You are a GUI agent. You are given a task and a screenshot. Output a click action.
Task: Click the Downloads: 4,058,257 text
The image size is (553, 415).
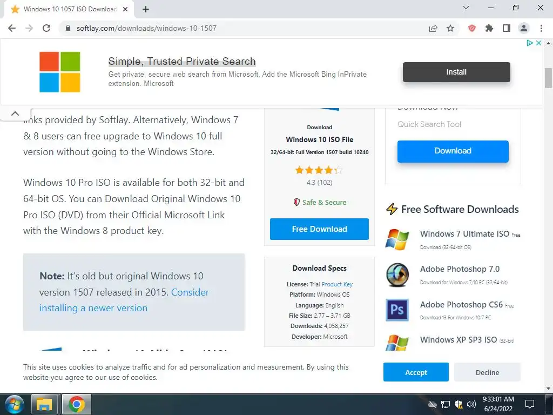pos(319,326)
